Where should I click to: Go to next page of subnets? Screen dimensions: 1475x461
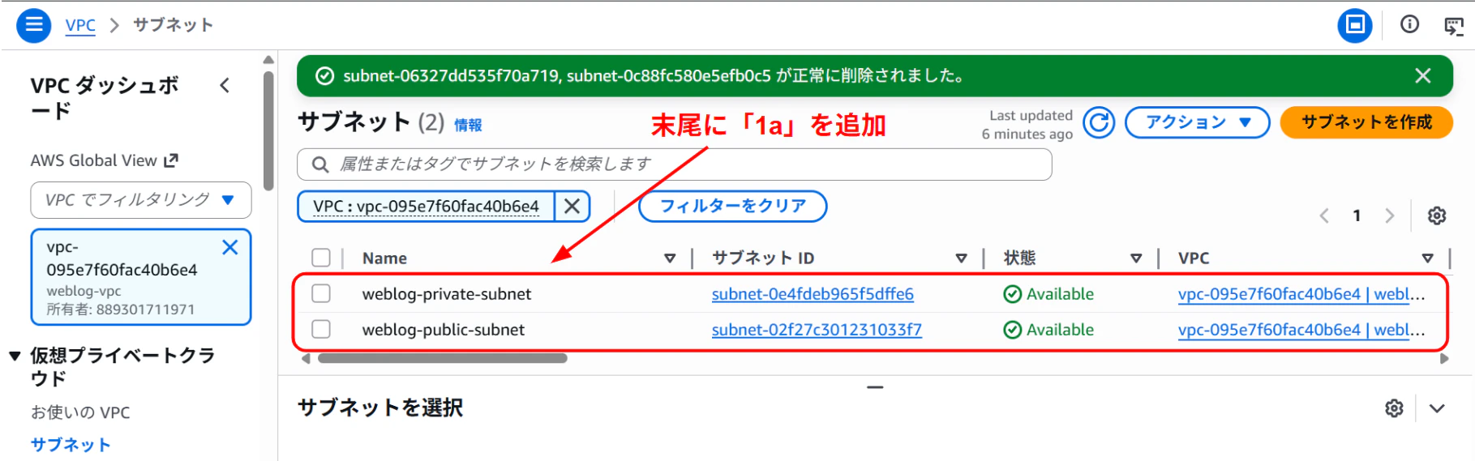[1389, 216]
